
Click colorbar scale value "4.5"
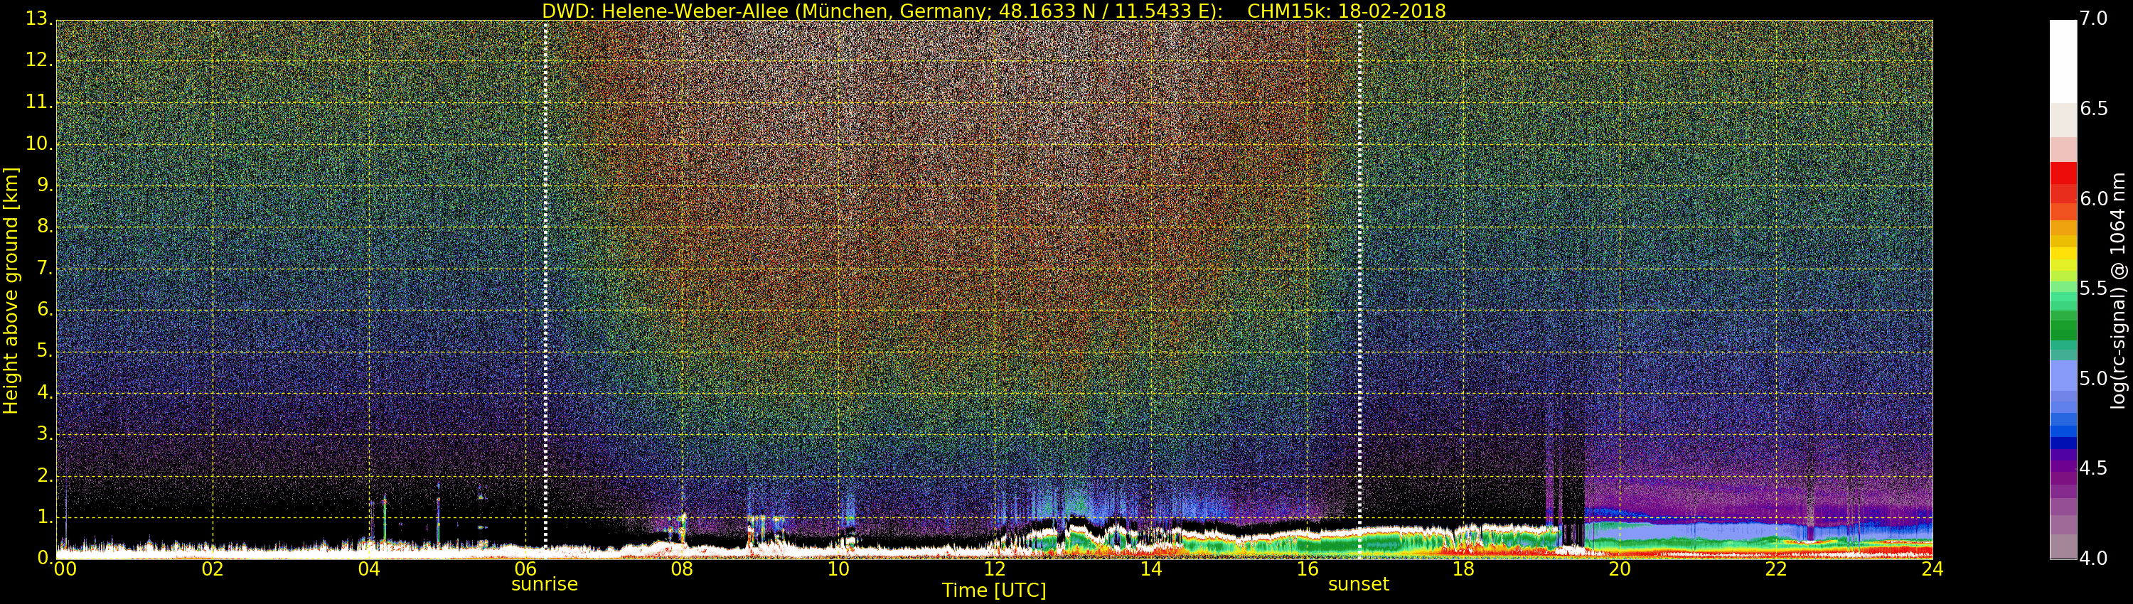(x=2094, y=468)
